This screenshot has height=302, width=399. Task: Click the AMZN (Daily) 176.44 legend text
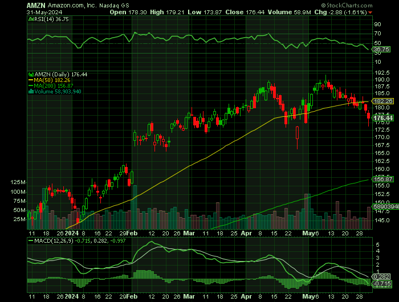[61, 75]
